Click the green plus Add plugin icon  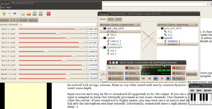click(4, 13)
